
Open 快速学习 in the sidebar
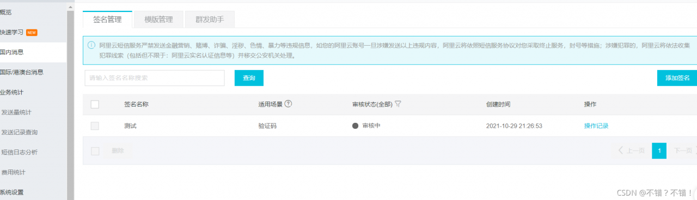coord(12,32)
